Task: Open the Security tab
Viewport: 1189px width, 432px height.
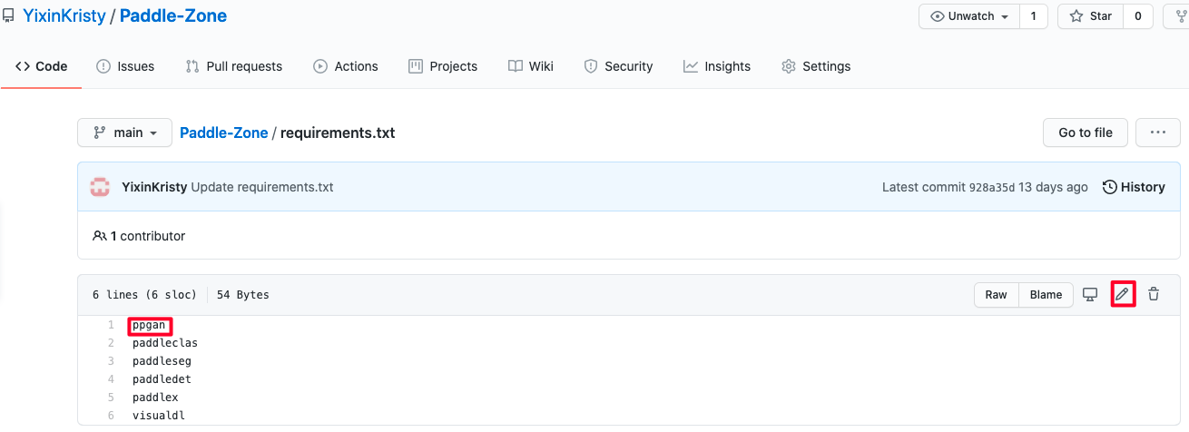Action: click(x=618, y=66)
